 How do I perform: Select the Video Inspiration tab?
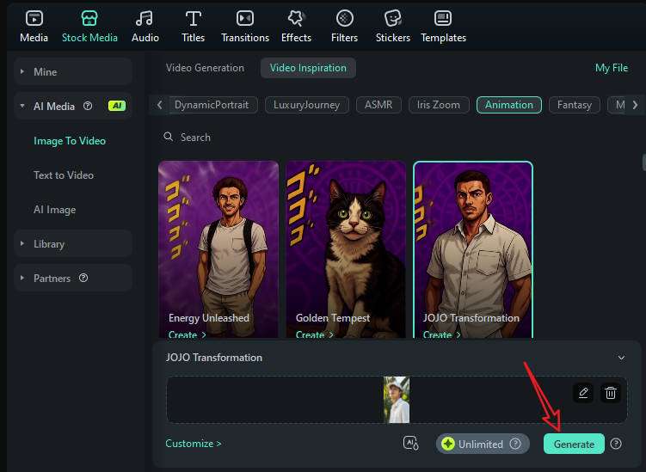coord(308,68)
